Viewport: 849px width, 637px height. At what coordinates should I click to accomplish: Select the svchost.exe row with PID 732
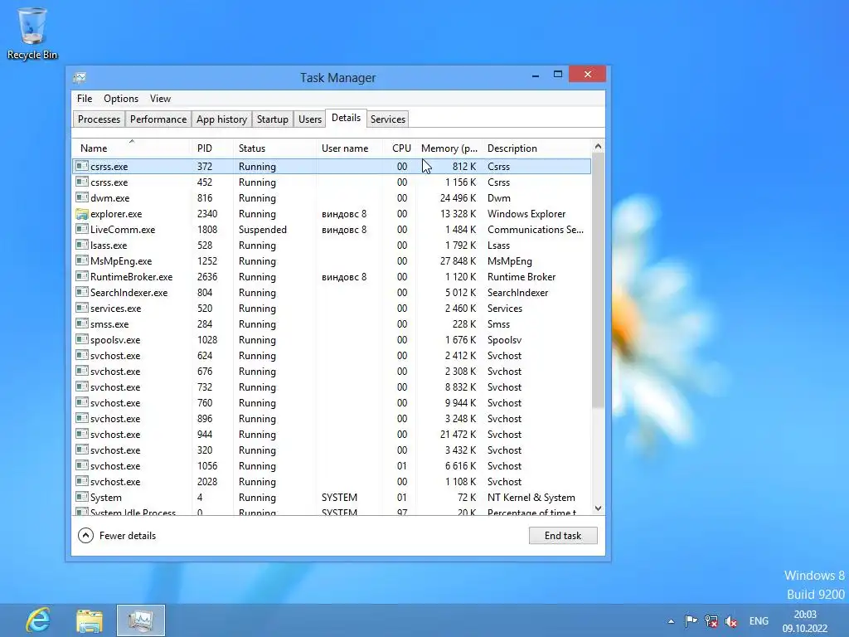332,387
